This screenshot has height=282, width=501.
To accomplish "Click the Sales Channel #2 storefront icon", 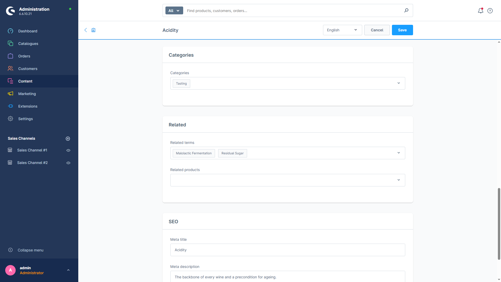I will 10,163.
